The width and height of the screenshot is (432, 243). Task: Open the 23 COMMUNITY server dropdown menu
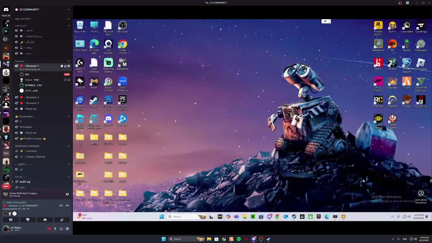pyautogui.click(x=69, y=9)
